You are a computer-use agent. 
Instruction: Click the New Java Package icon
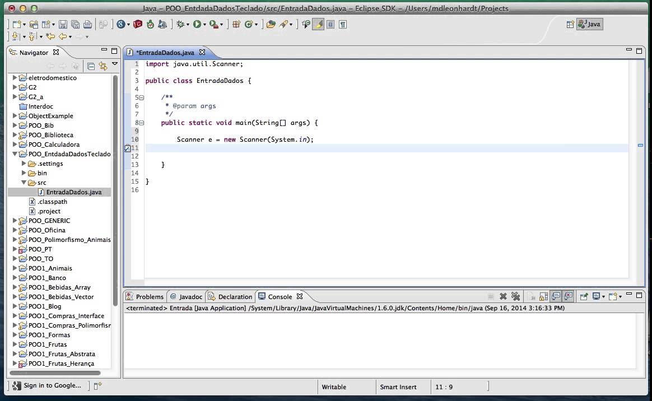coord(236,25)
